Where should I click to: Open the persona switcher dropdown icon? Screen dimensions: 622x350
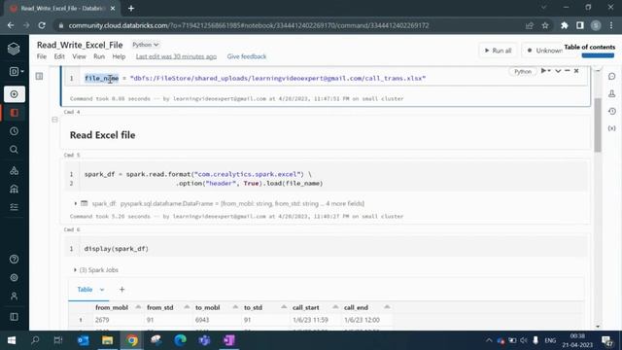[x=17, y=71]
